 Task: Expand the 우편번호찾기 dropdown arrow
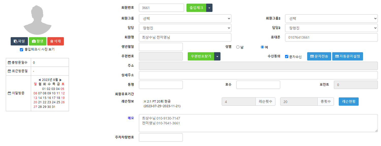[217, 56]
